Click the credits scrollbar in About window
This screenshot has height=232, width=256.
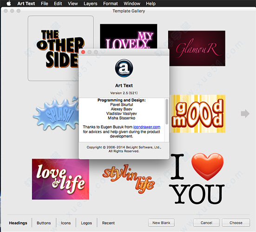point(167,112)
